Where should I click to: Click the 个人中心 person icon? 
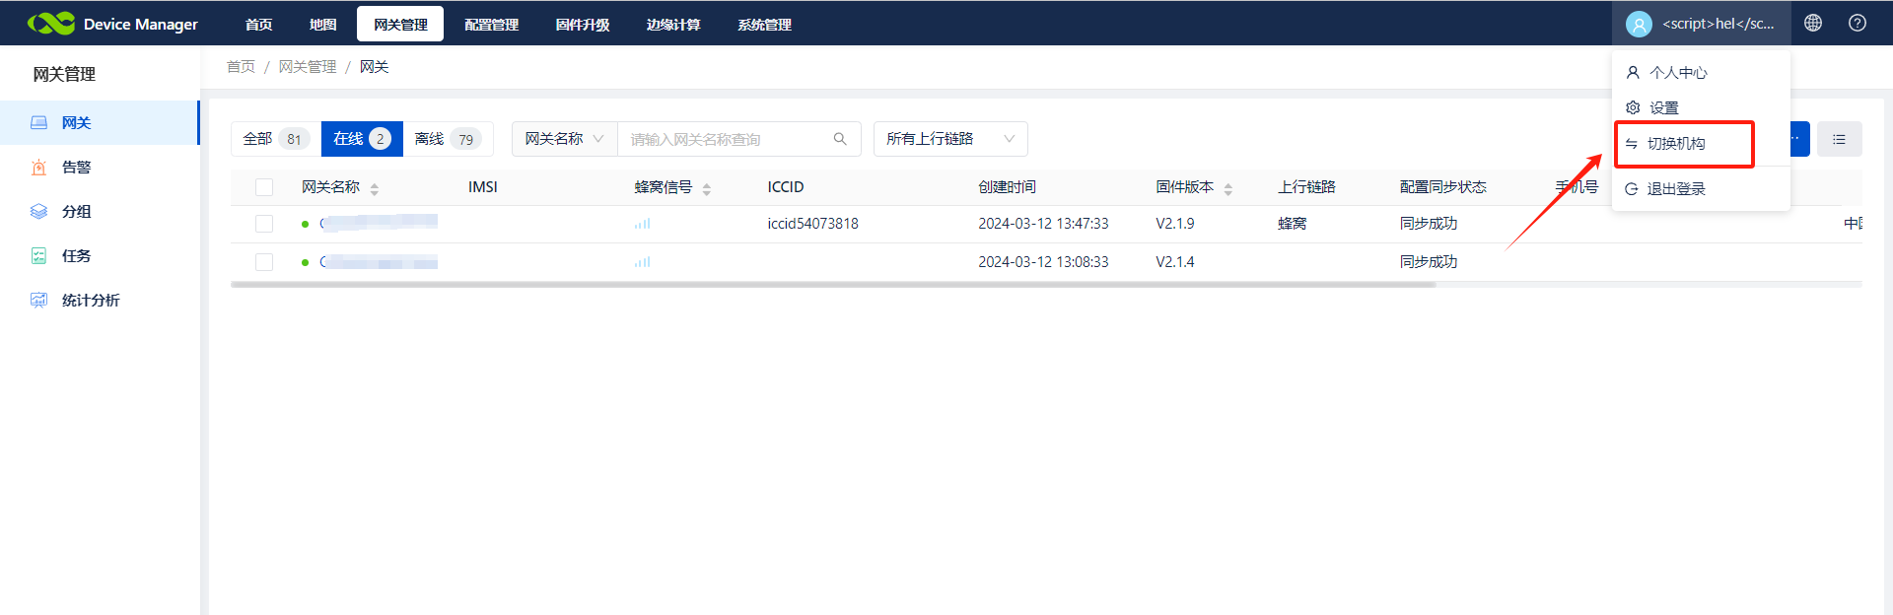(x=1633, y=72)
